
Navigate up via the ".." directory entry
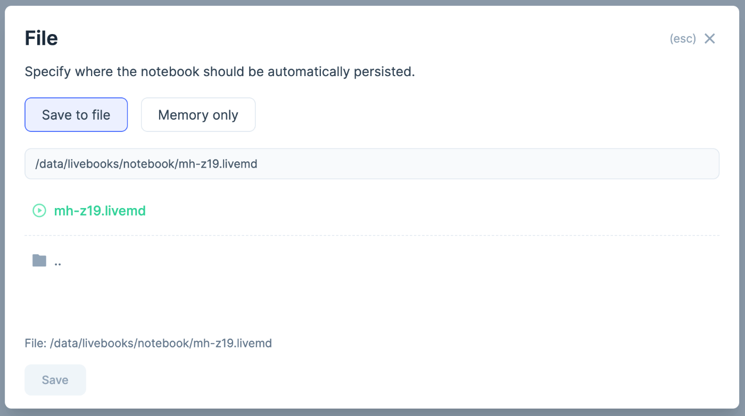57,261
